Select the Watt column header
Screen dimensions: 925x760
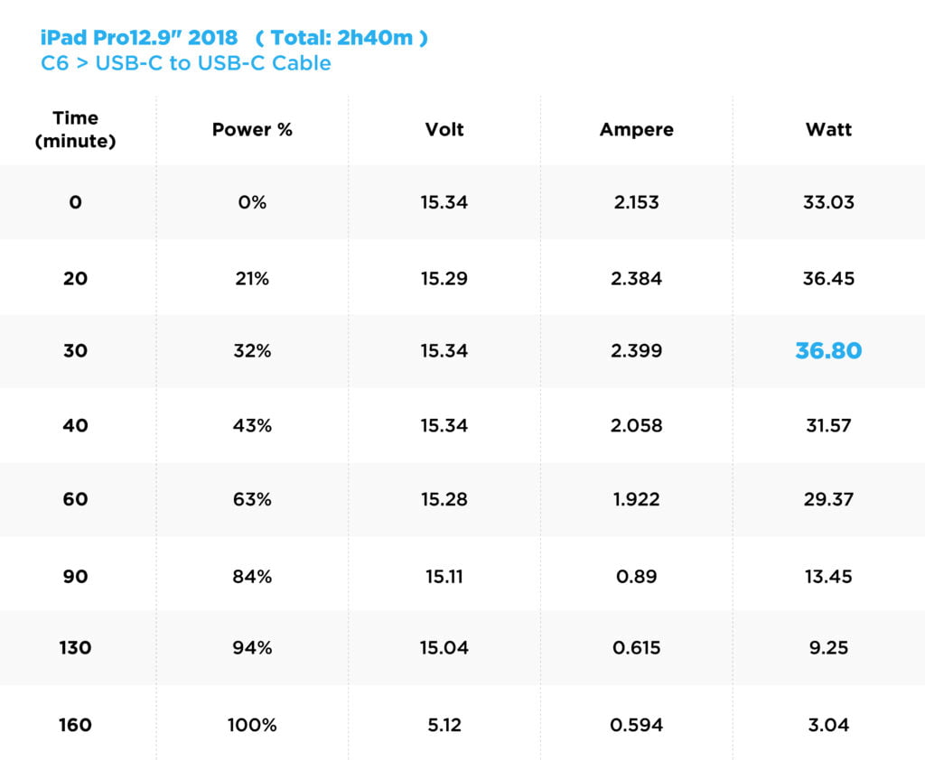pyautogui.click(x=828, y=130)
